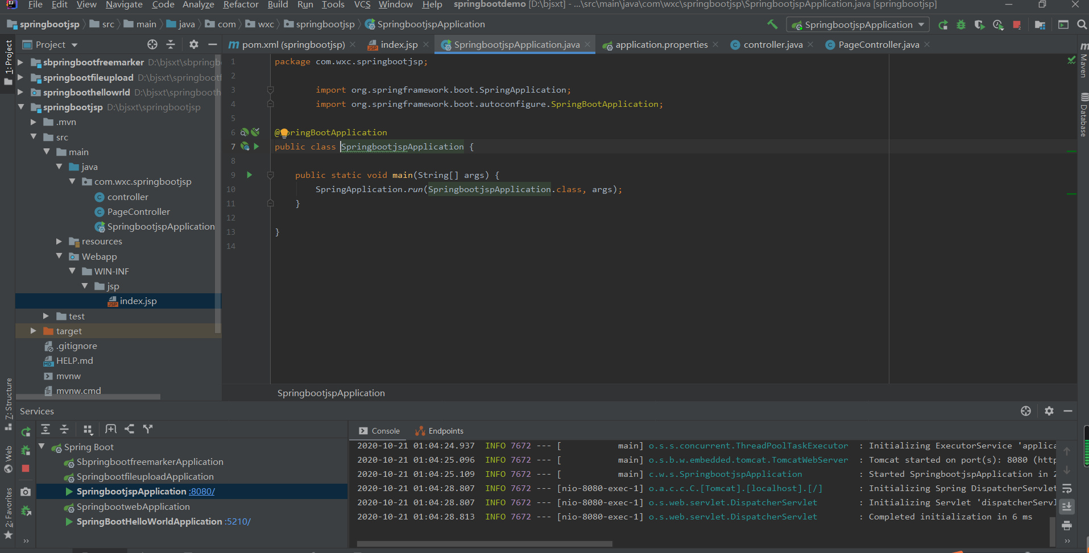Open the Database tool window stripe
The height and width of the screenshot is (553, 1089).
pos(1083,115)
